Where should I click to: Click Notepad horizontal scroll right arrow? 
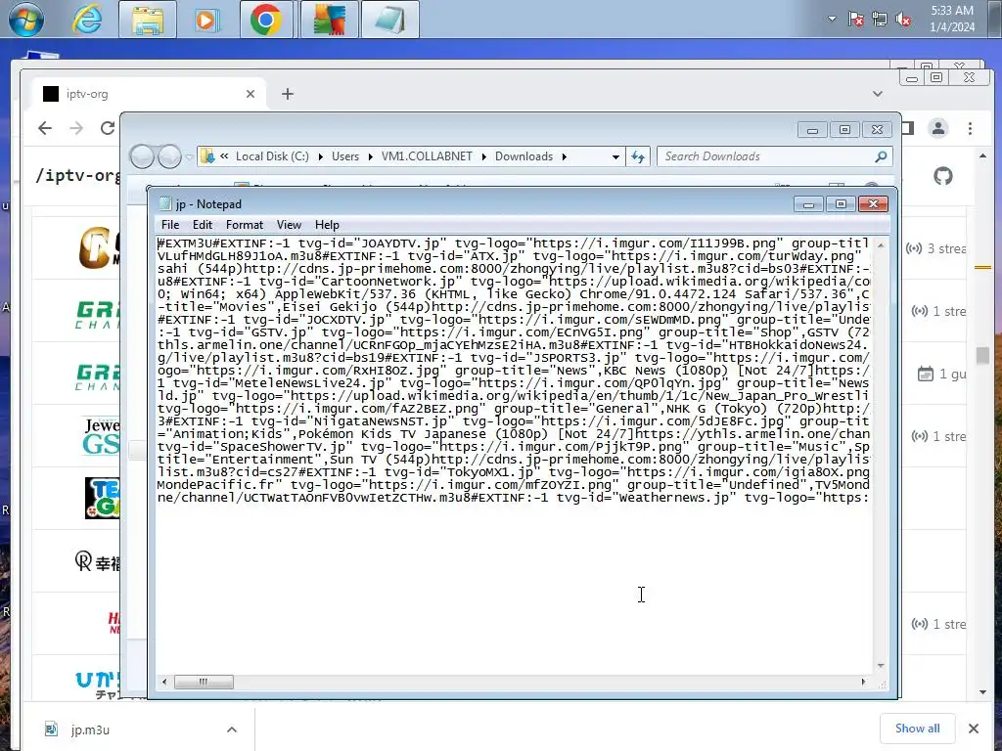tap(863, 682)
